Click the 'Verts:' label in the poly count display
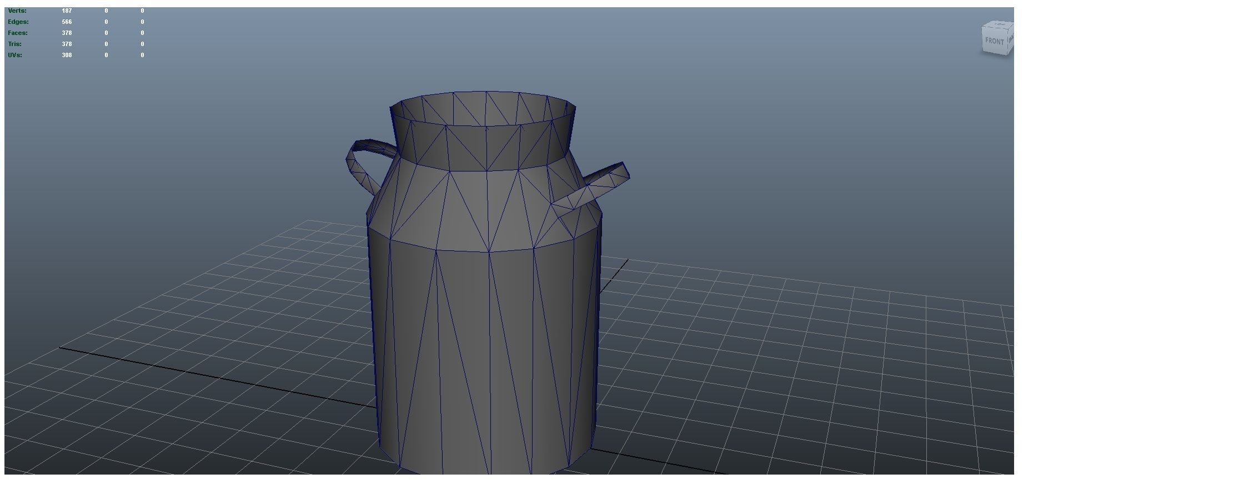The height and width of the screenshot is (494, 1244). click(x=17, y=11)
